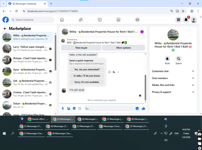Search in conversation via magnifier icon

tap(179, 59)
